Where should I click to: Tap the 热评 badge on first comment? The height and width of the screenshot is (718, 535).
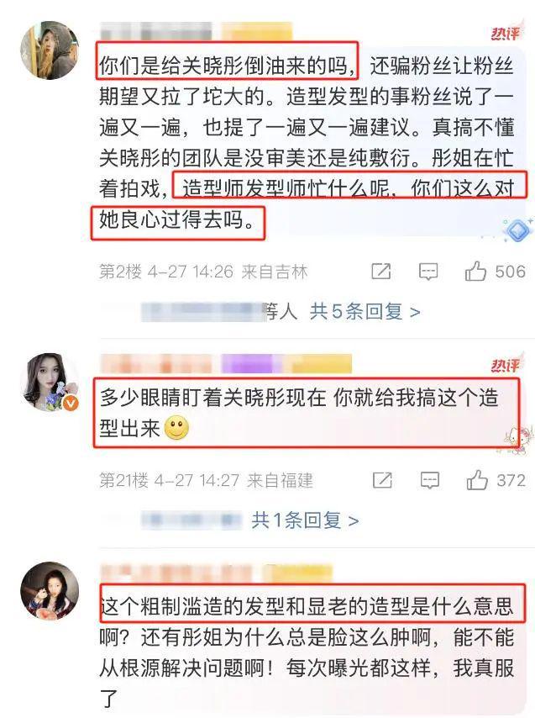point(506,33)
